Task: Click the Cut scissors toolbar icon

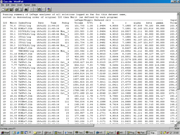Action: coord(31,10)
